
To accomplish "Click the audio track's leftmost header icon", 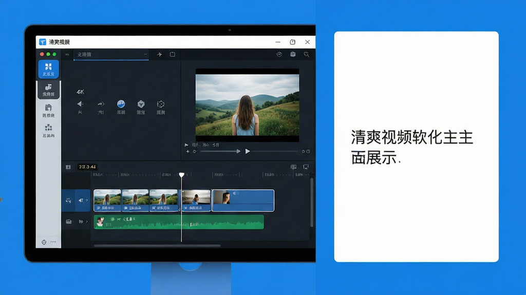I will (x=69, y=221).
